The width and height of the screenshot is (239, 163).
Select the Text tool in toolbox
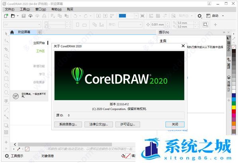pos(6,101)
